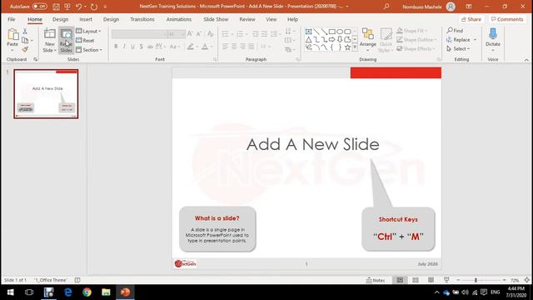533x300 pixels.
Task: Switch to the Transitions tab
Action: (142, 19)
